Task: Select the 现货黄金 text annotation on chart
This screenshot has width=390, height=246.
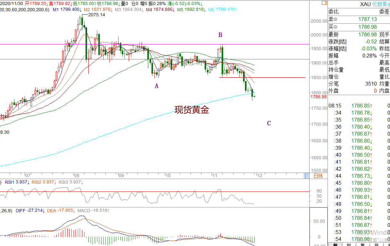Action: tap(192, 110)
